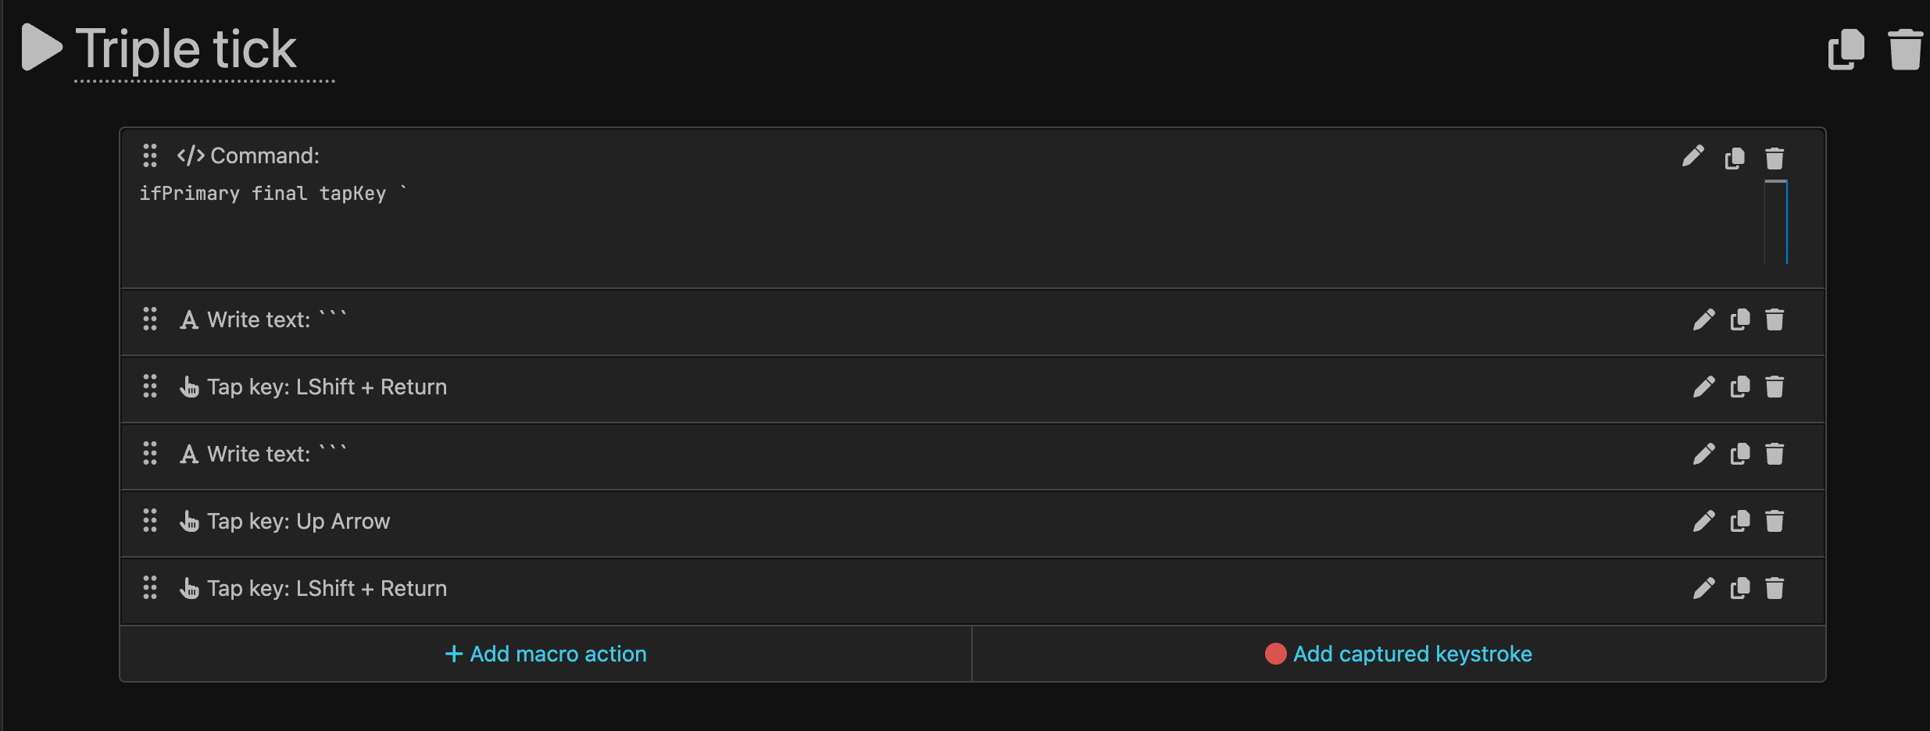1930x731 pixels.
Task: Duplicate the Command action
Action: (1735, 159)
